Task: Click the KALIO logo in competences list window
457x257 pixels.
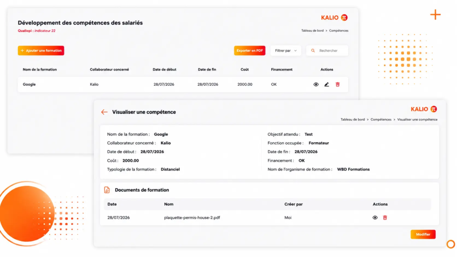Action: 334,17
